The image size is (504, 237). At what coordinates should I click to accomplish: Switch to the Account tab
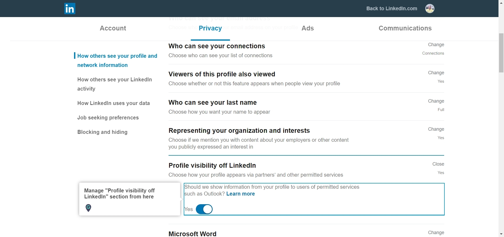[113, 28]
